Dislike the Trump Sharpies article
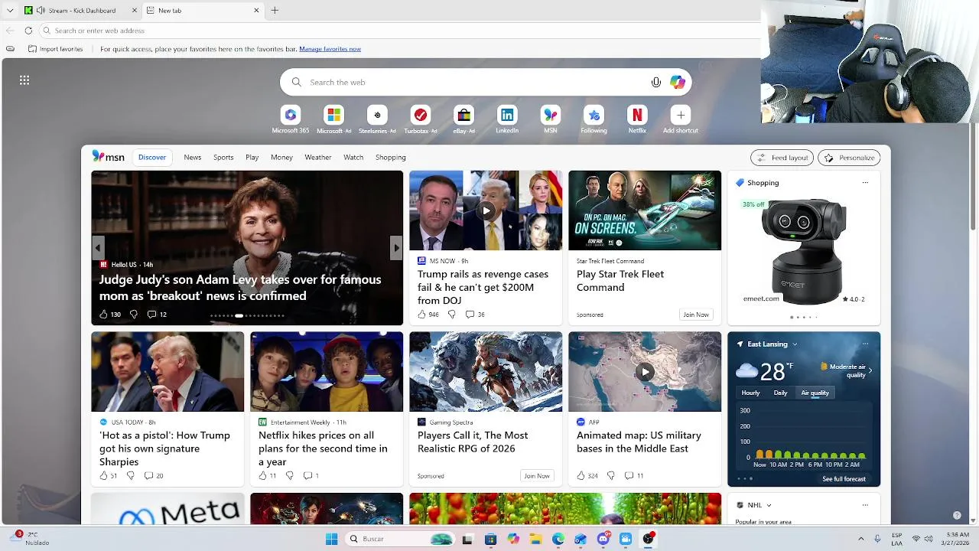 coord(130,475)
